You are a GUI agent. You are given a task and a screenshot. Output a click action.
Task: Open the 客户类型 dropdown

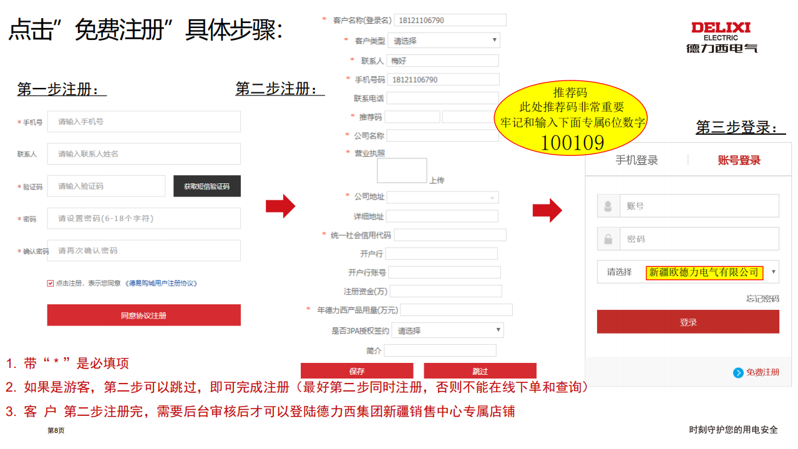click(x=444, y=41)
